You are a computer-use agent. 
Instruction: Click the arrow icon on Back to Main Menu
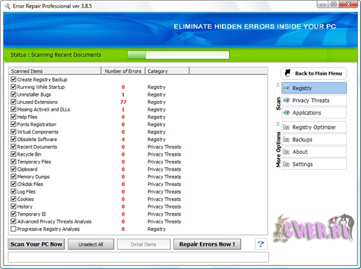[x=288, y=73]
